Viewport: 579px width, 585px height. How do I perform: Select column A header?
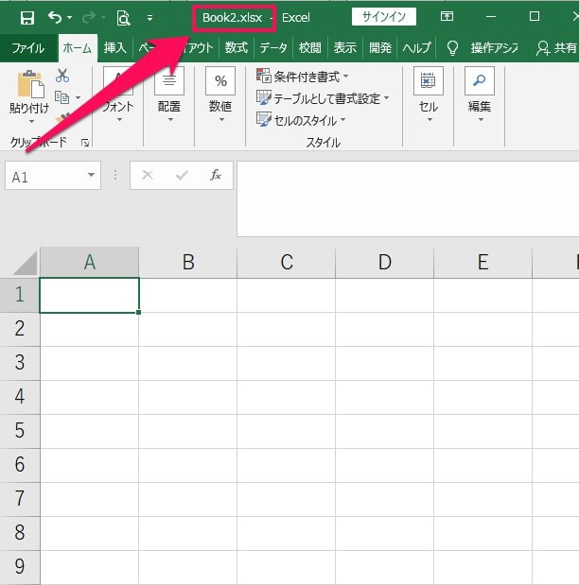[x=89, y=262]
